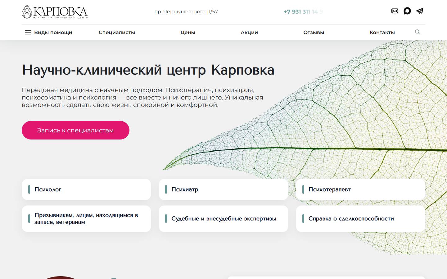The width and height of the screenshot is (447, 279).
Task: Click the Карповка logo
Action: [x=55, y=12]
